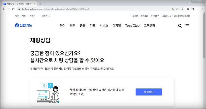Viewport: 206px width, 109px height.
Task: Open the hamburger full menu icon
Action: (x=187, y=26)
